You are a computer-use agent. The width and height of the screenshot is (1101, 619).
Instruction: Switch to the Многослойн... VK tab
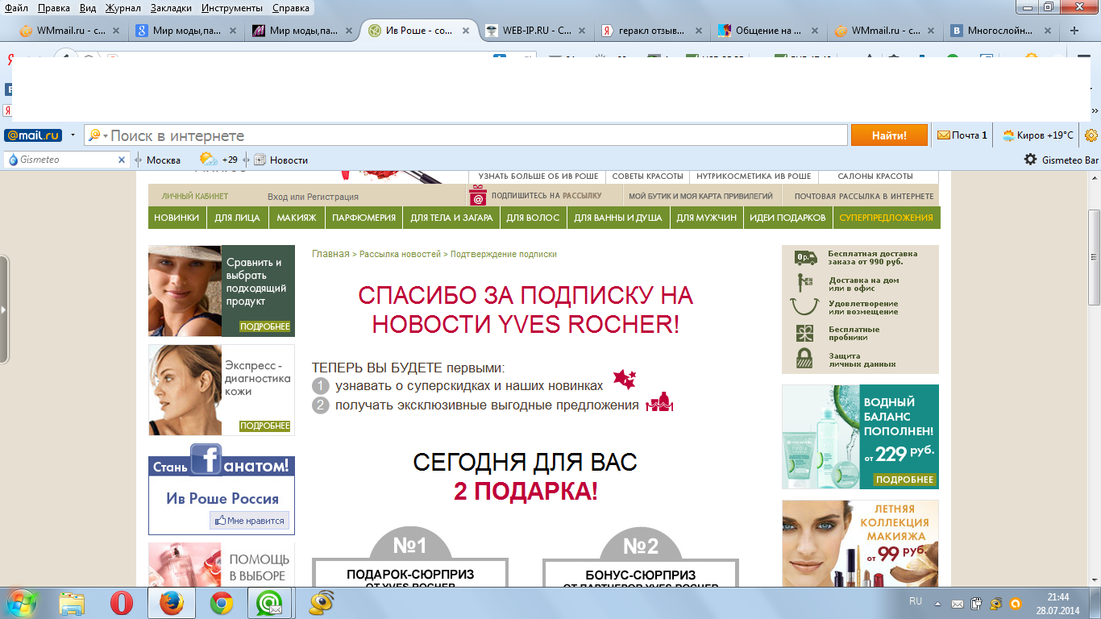pos(1003,31)
